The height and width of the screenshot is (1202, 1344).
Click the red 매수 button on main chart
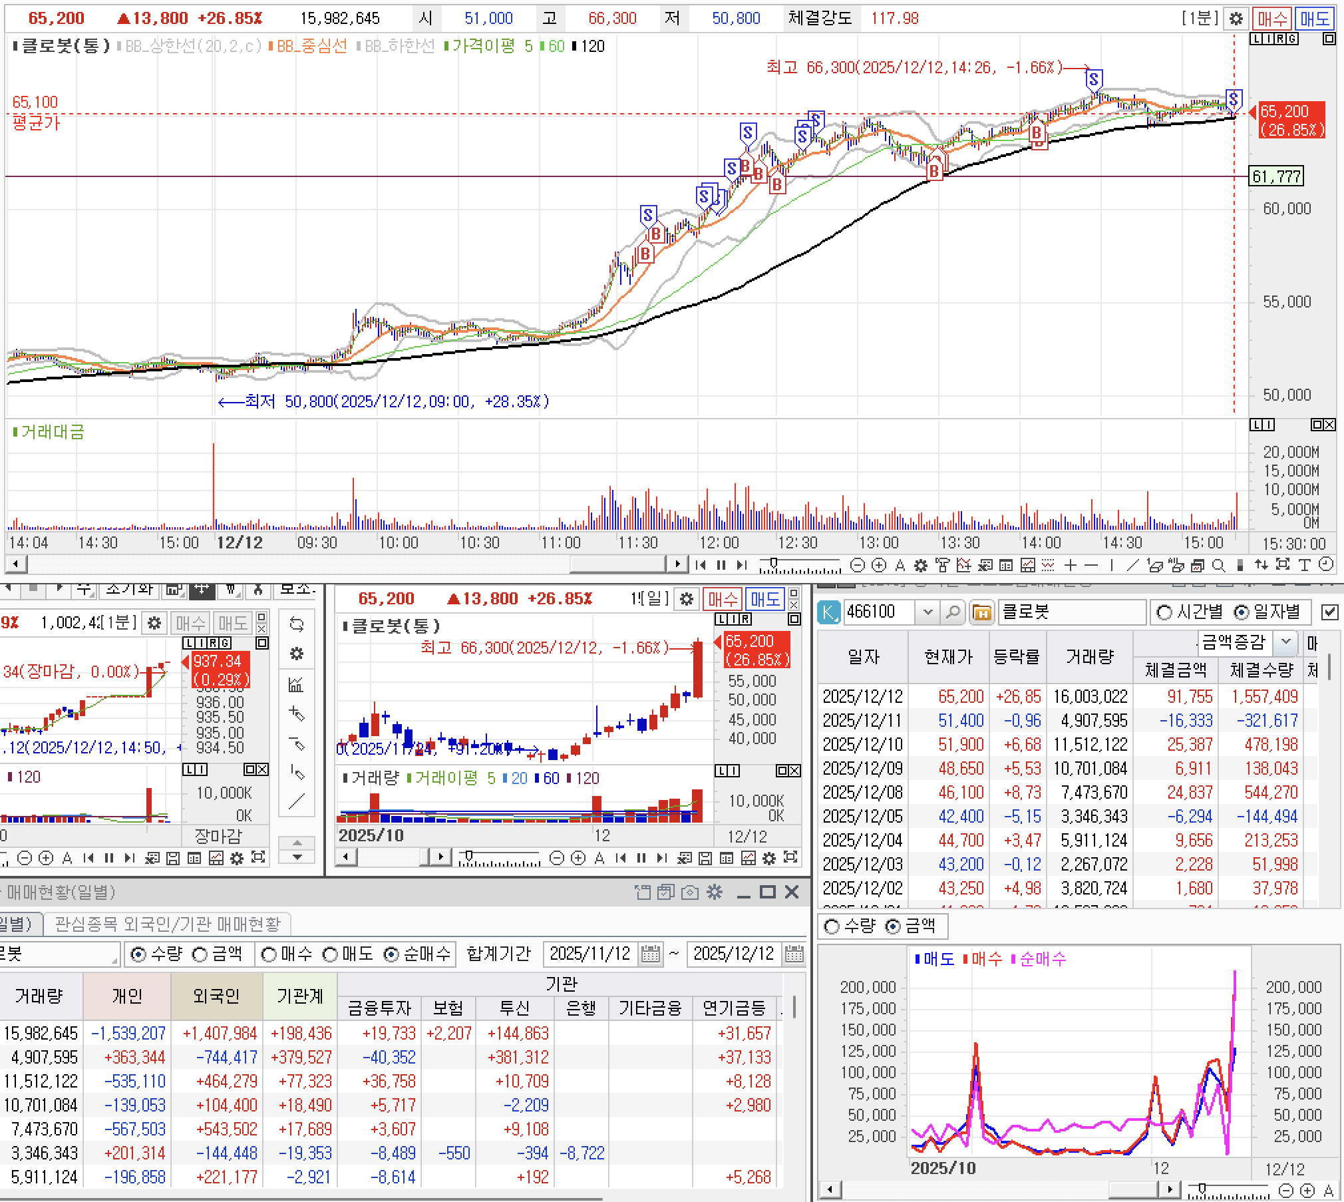click(x=1272, y=19)
